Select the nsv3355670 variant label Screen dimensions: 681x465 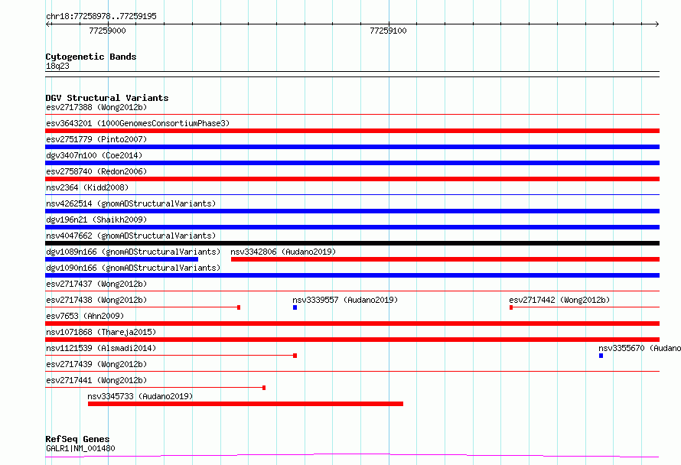[x=640, y=348]
